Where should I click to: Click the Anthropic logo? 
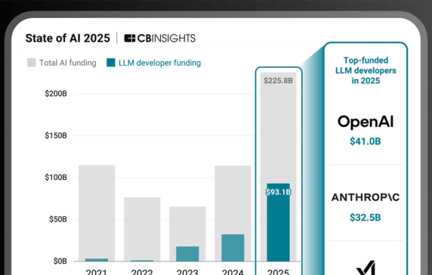click(x=366, y=197)
